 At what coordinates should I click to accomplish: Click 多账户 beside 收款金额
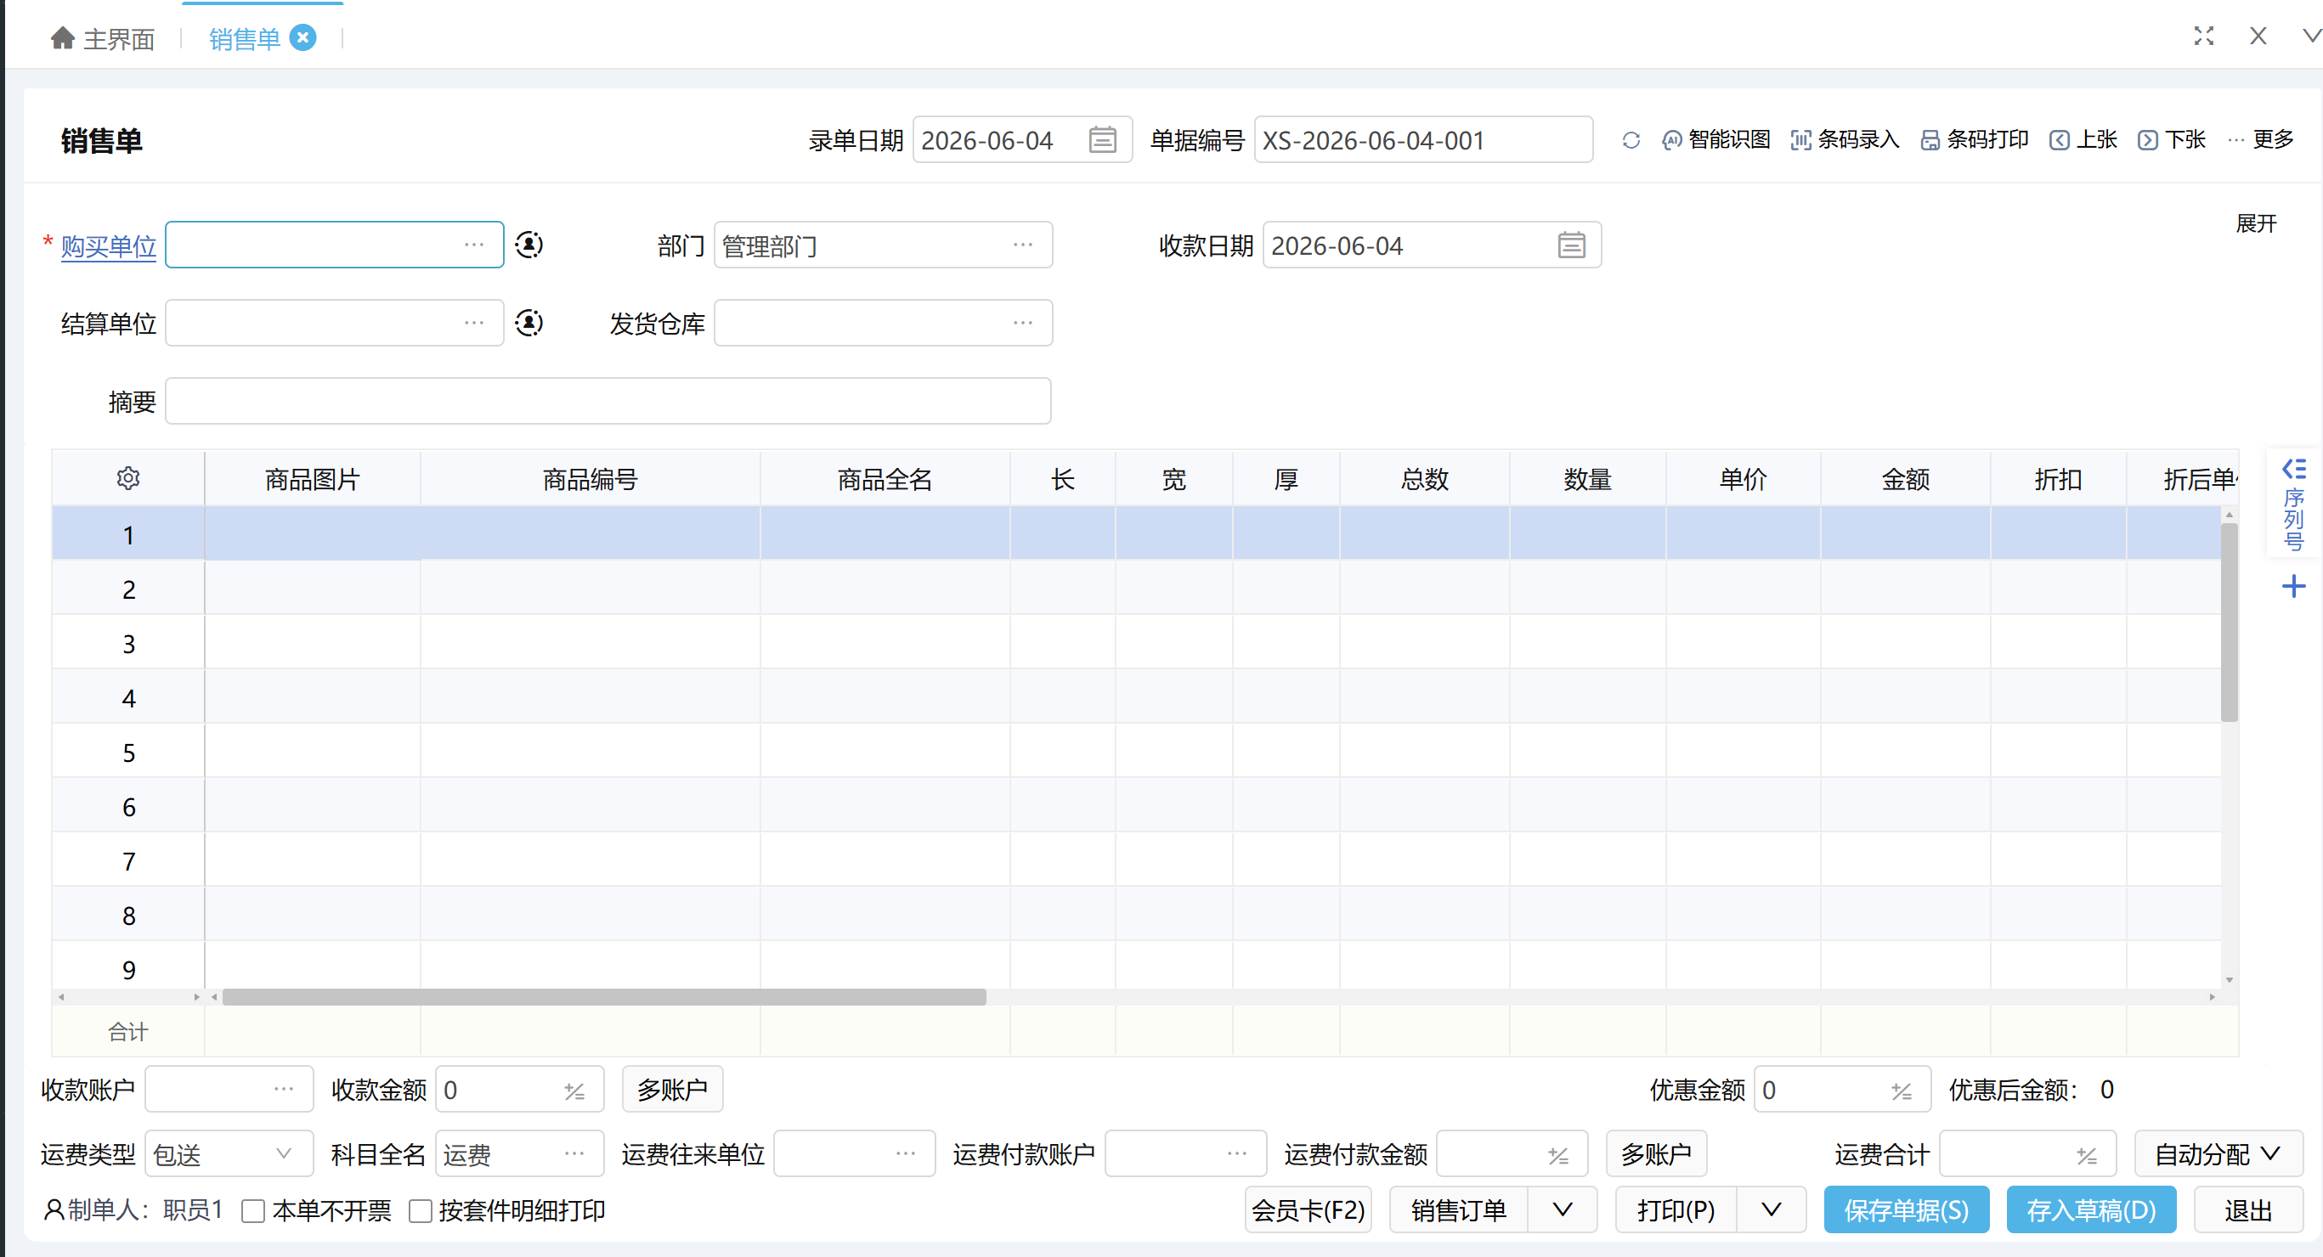[x=673, y=1090]
